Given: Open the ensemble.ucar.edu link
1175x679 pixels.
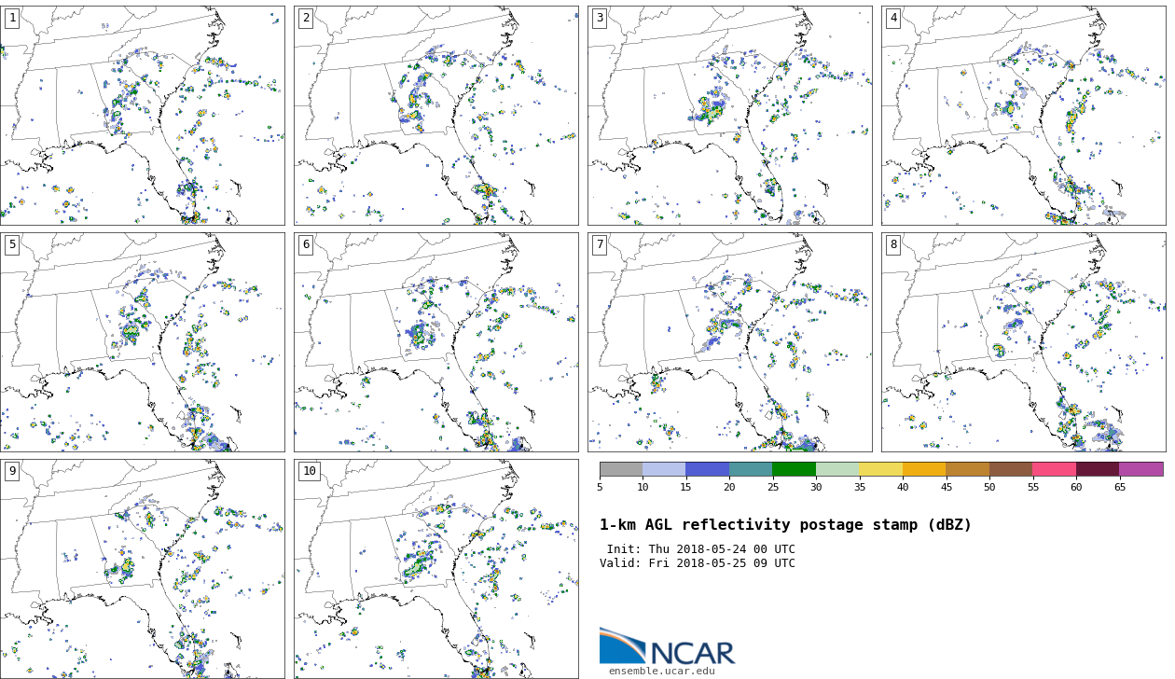Looking at the screenshot, I should (x=661, y=671).
